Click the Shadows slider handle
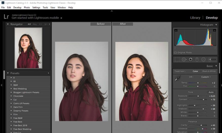Screen dimensions: 222x133 pos(203,109)
